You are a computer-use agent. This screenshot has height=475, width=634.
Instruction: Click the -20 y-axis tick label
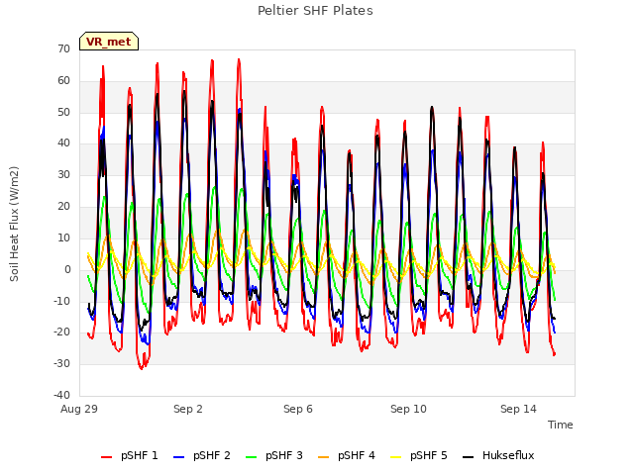pos(61,332)
